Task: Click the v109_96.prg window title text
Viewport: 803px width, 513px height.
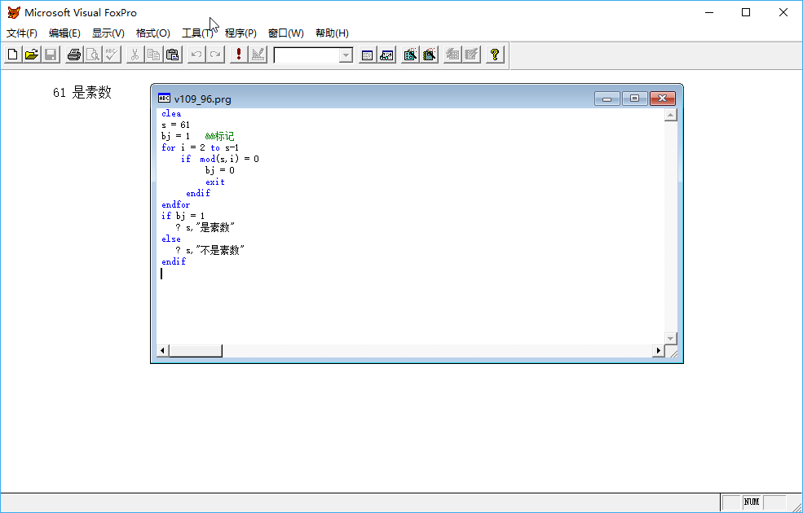Action: (x=203, y=99)
